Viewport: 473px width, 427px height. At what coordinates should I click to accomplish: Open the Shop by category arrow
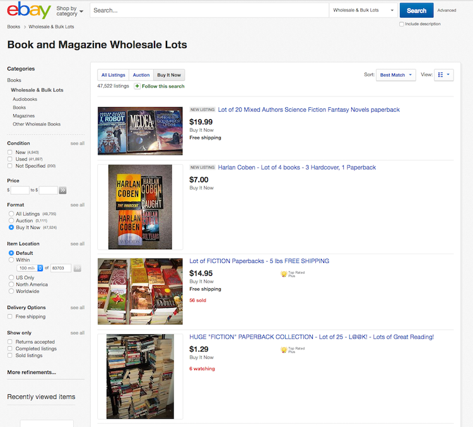tap(81, 11)
